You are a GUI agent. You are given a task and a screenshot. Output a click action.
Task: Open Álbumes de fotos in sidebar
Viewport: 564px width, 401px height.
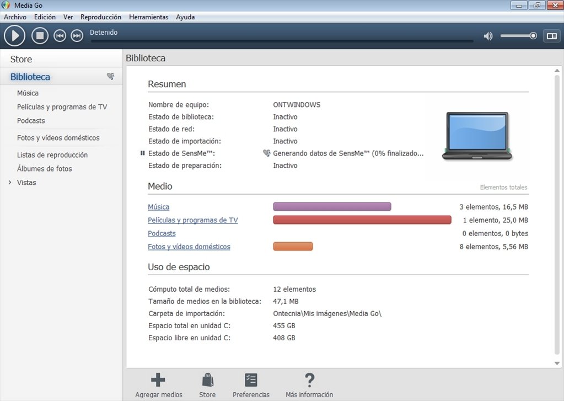[x=44, y=168]
